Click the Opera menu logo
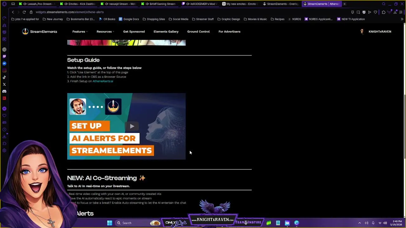Viewport: 406px width, 228px height. click(4, 4)
